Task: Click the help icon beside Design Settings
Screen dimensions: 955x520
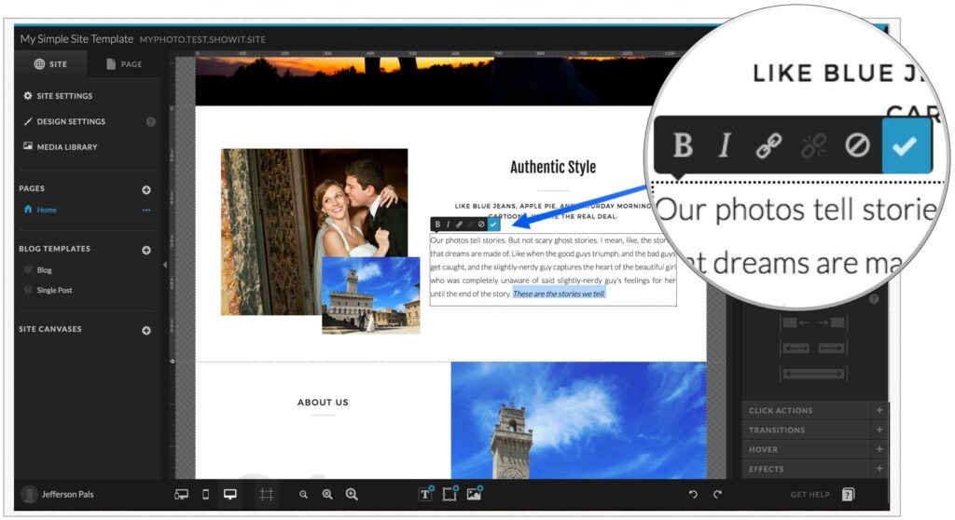Action: (x=150, y=122)
